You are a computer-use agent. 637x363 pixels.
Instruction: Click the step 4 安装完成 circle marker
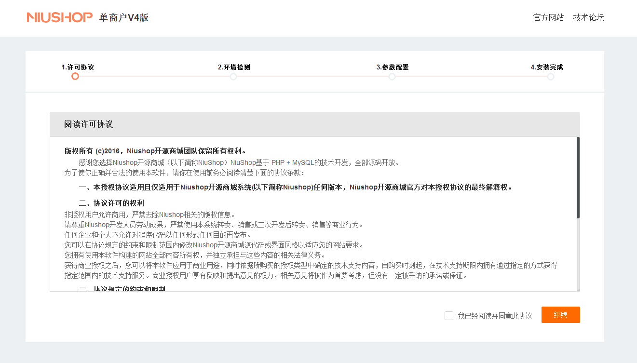point(551,76)
